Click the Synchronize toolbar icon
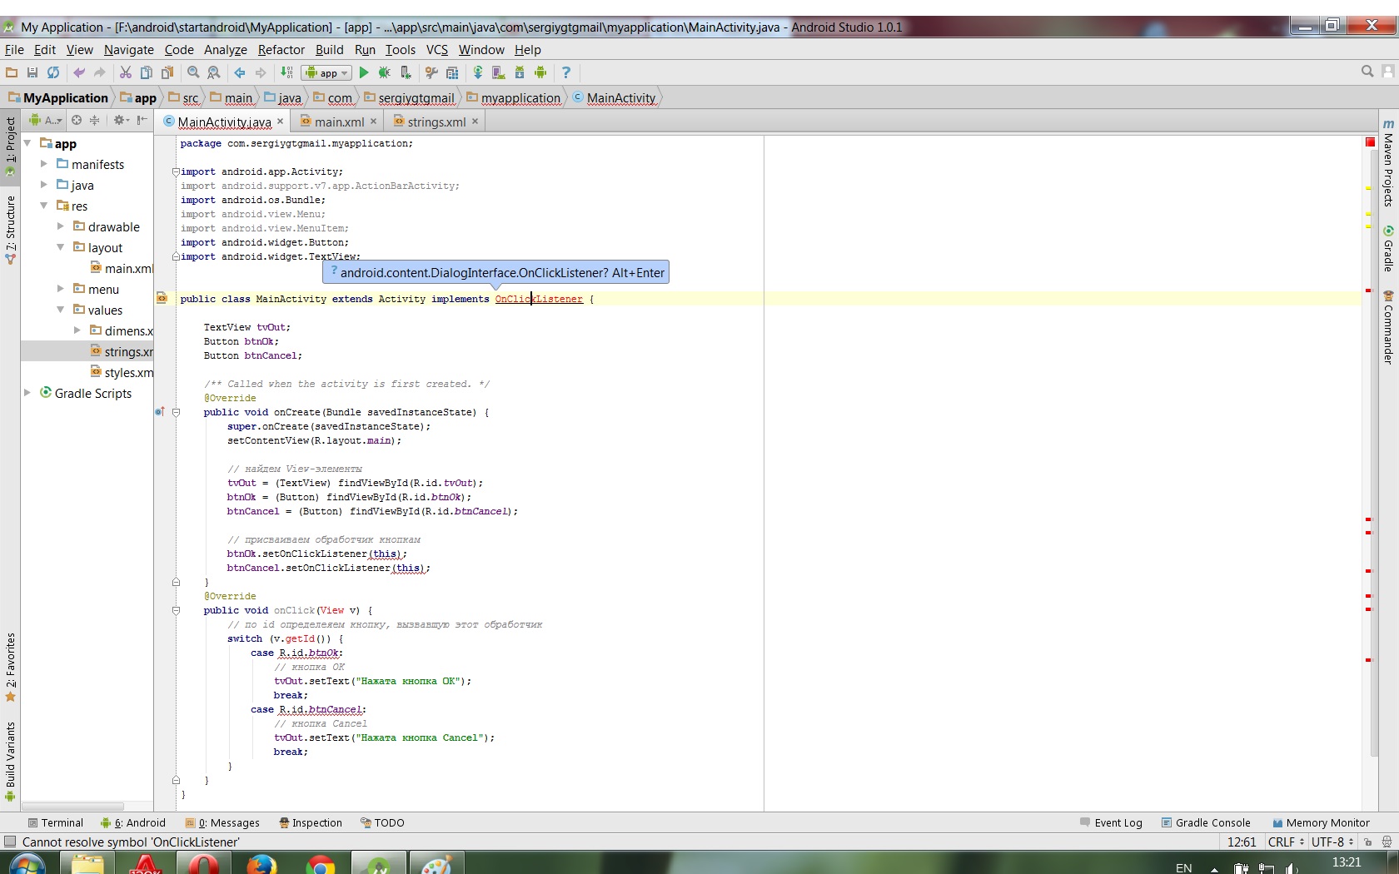1399x874 pixels. click(x=53, y=72)
